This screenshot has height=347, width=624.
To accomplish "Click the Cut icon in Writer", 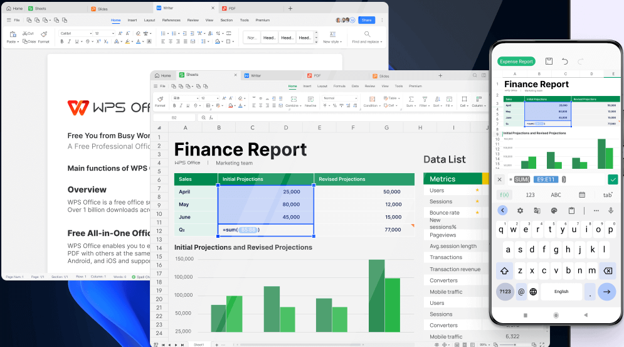I will coord(25,33).
